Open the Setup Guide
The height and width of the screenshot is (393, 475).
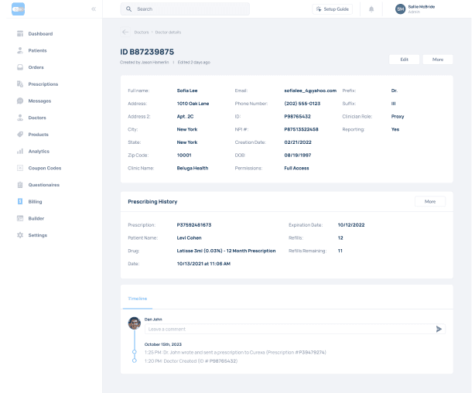click(332, 9)
